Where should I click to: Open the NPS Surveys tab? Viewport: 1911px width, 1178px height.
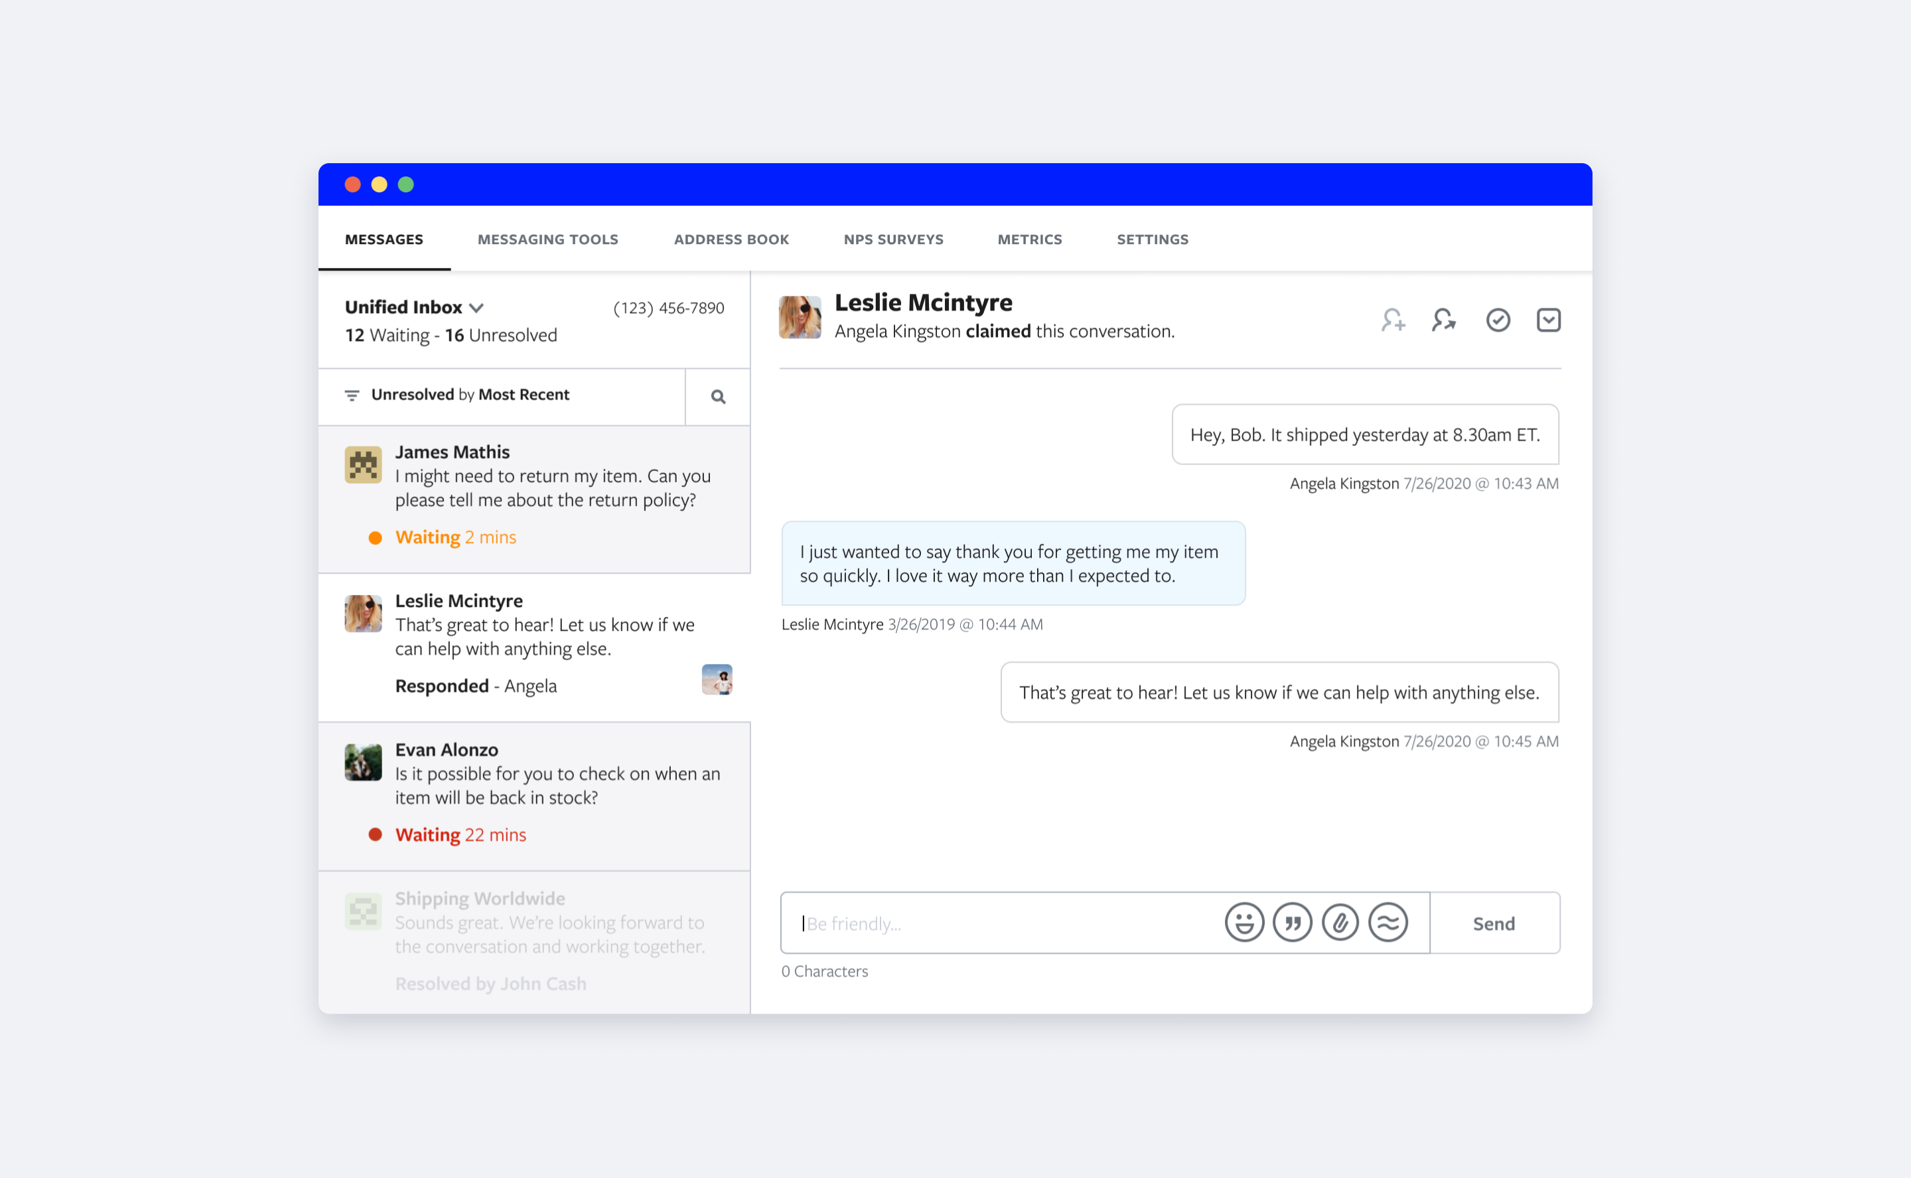[x=893, y=240]
